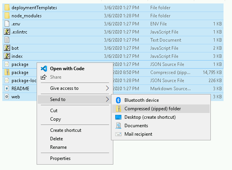Screen dimensions: 232x170
Task: Expand the Send to submenu arrow
Action: tap(107, 99)
